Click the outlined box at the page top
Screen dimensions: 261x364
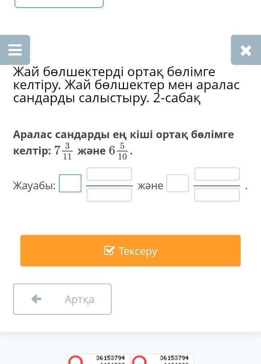(x=59, y=3)
